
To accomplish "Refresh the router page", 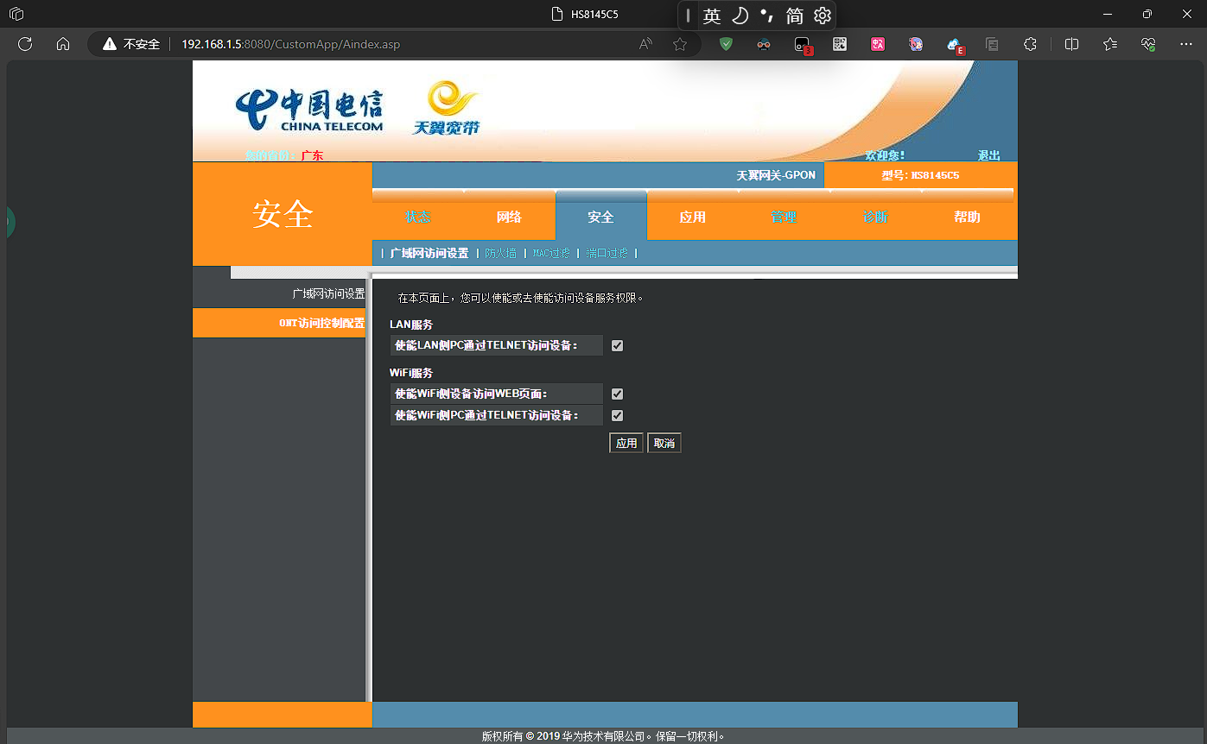I will coord(25,44).
